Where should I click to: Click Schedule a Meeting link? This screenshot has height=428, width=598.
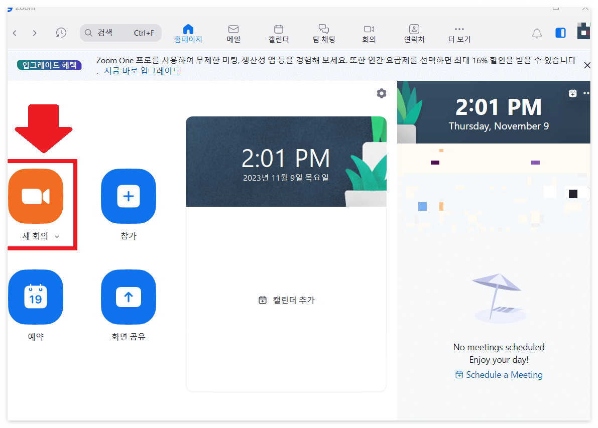[x=499, y=374]
